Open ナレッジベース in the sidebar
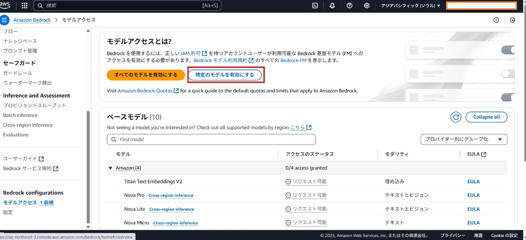 20,41
